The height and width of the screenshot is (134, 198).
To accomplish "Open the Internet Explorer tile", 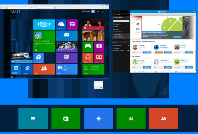I will [39, 58].
